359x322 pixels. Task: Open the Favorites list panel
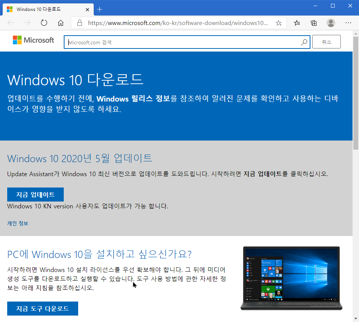(x=297, y=23)
